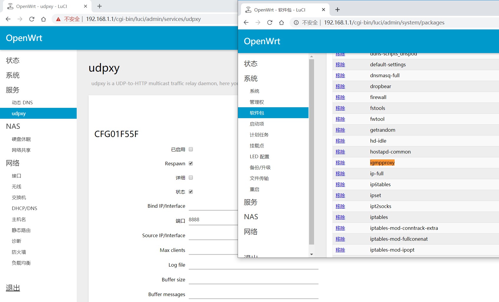The height and width of the screenshot is (302, 499).
Task: Select 防火墙 in the left network menu
Action: point(19,252)
